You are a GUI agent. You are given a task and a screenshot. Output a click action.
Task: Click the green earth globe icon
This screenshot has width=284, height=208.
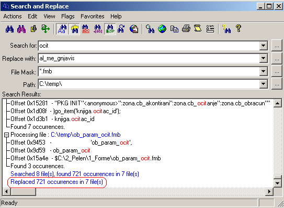[x=162, y=29]
